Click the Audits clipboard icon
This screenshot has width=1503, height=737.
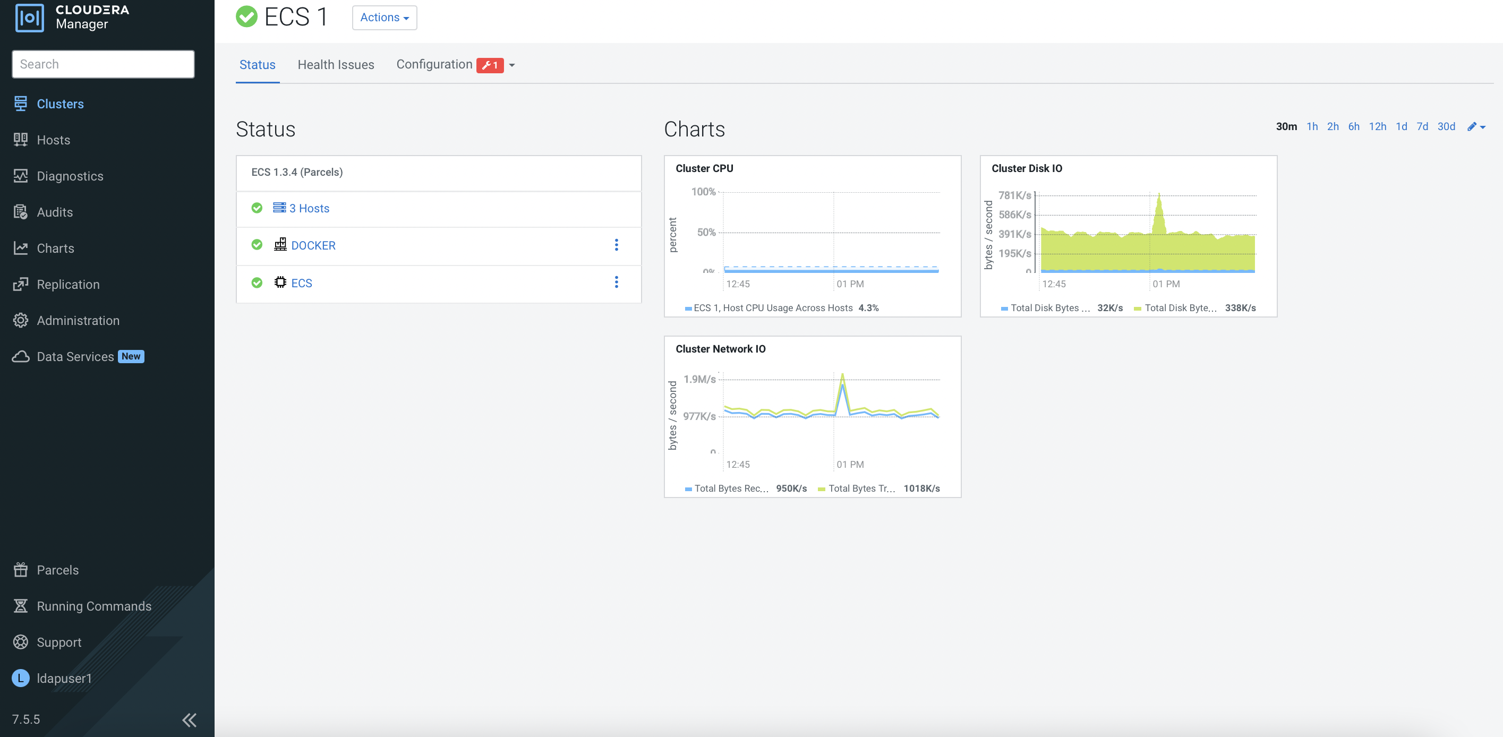click(x=21, y=212)
